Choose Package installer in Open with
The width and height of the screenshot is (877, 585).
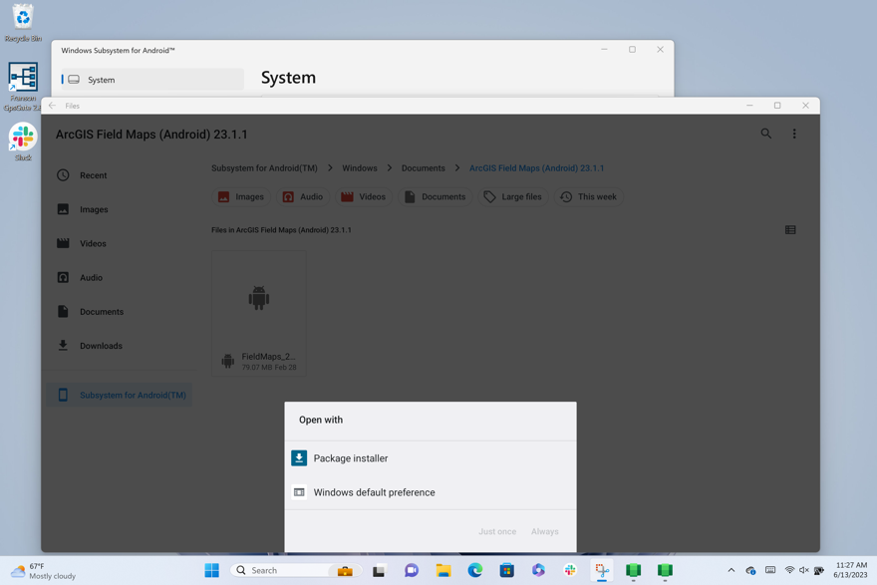click(431, 458)
